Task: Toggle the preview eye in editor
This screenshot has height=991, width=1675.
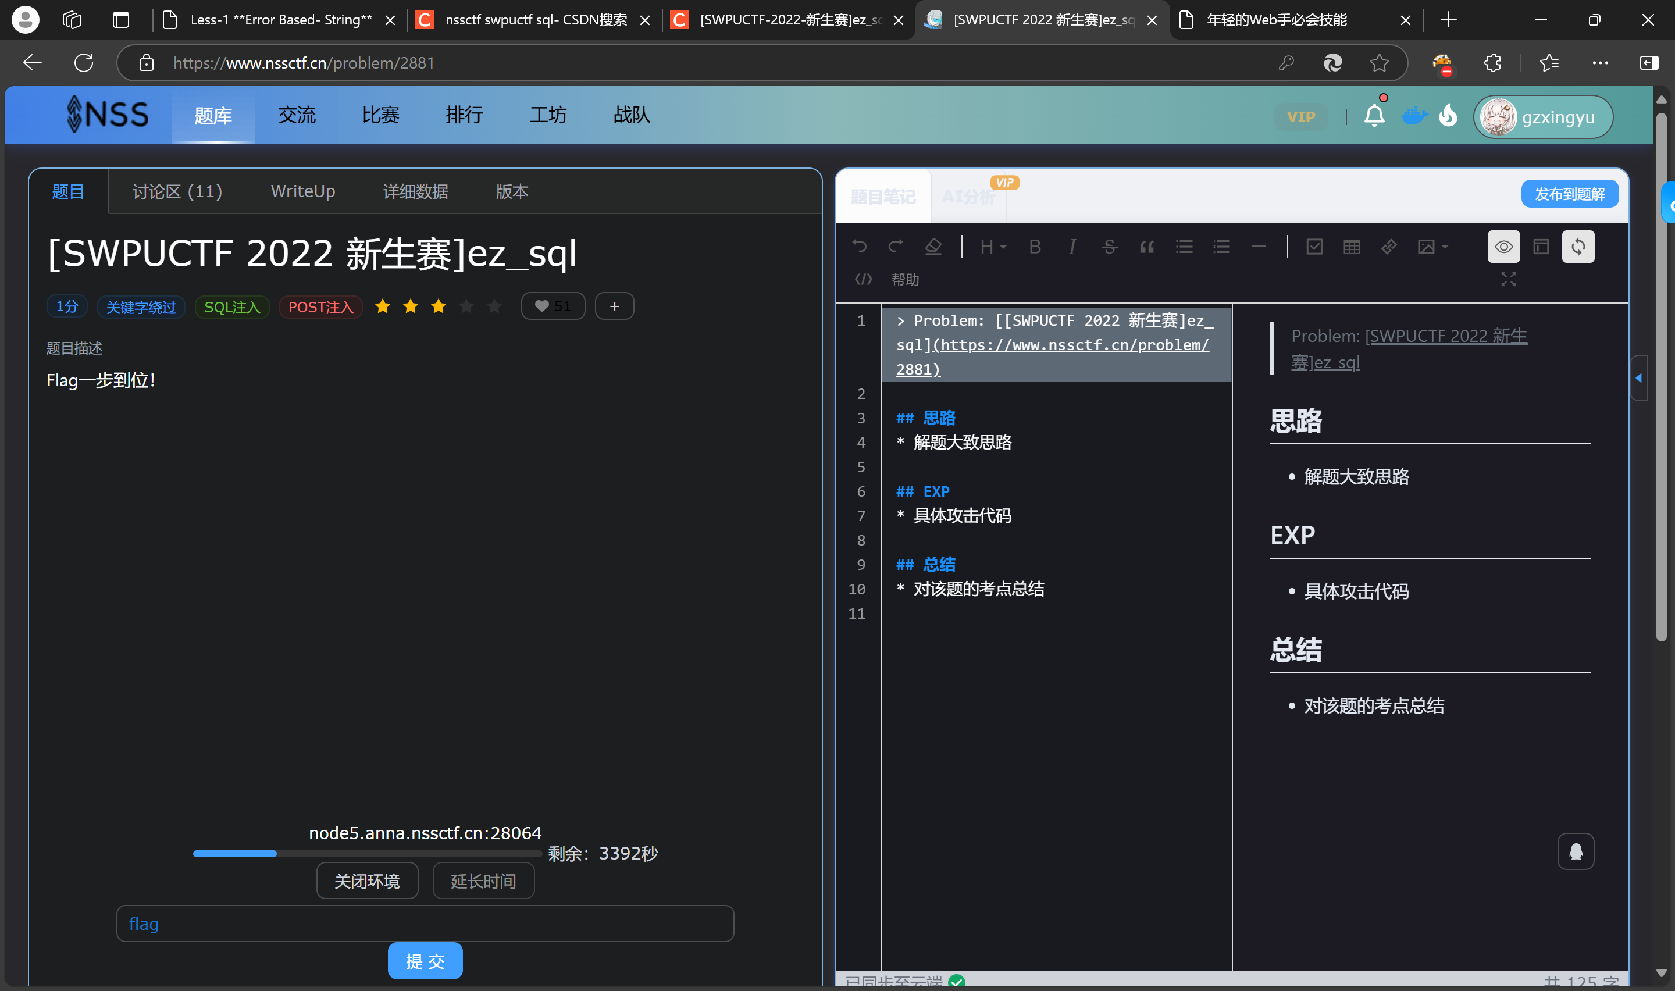Action: tap(1503, 247)
